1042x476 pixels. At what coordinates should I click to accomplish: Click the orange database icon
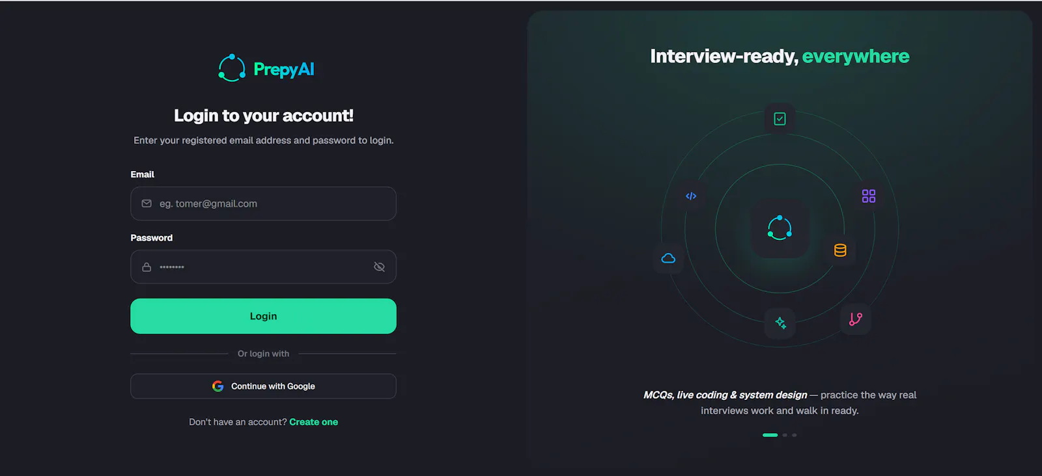pyautogui.click(x=840, y=250)
